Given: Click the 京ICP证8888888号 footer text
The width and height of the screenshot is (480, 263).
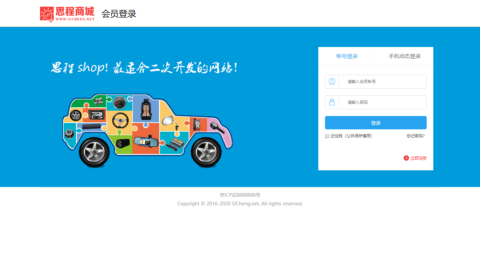Looking at the screenshot, I should (240, 195).
